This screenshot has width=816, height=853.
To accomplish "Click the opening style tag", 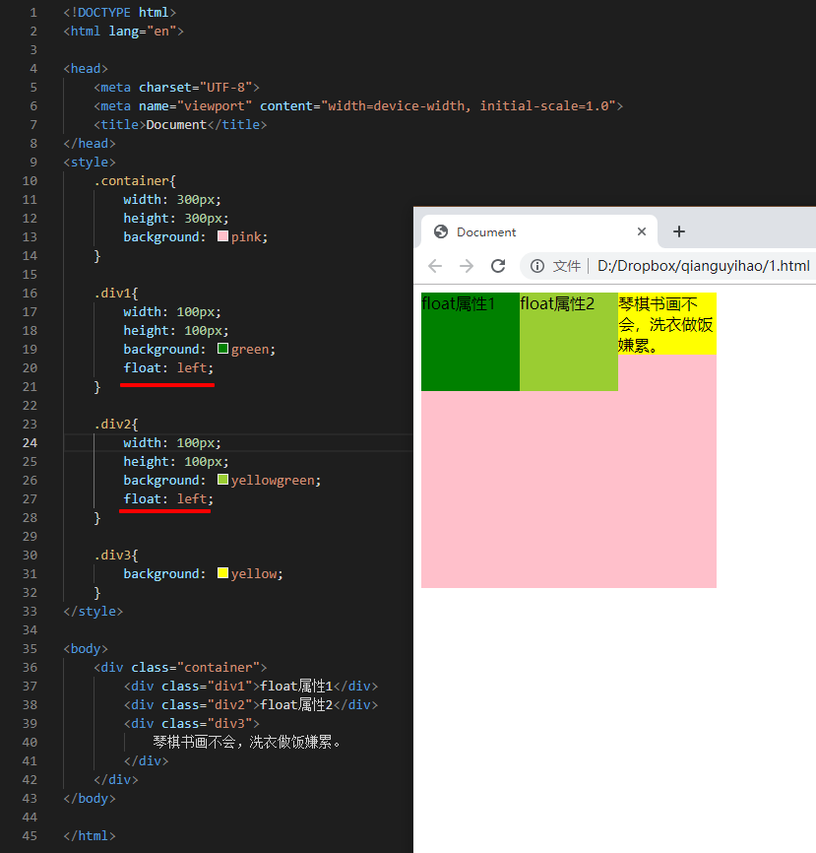I will pos(90,163).
